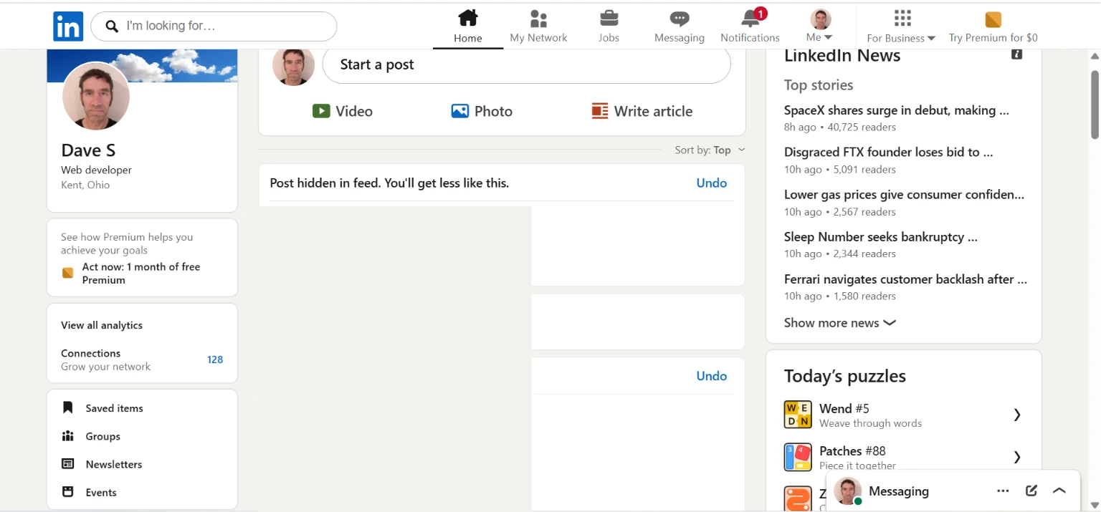Click profile avatar in Messaging overlay

[847, 491]
